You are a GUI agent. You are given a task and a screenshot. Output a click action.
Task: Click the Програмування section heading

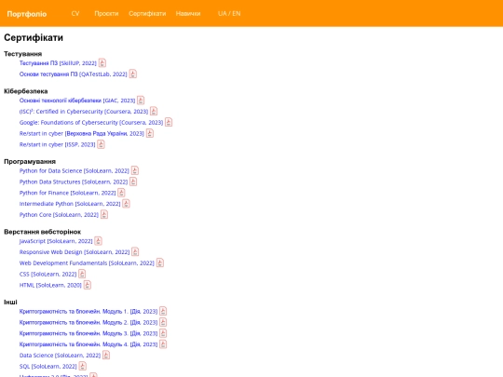(x=30, y=162)
